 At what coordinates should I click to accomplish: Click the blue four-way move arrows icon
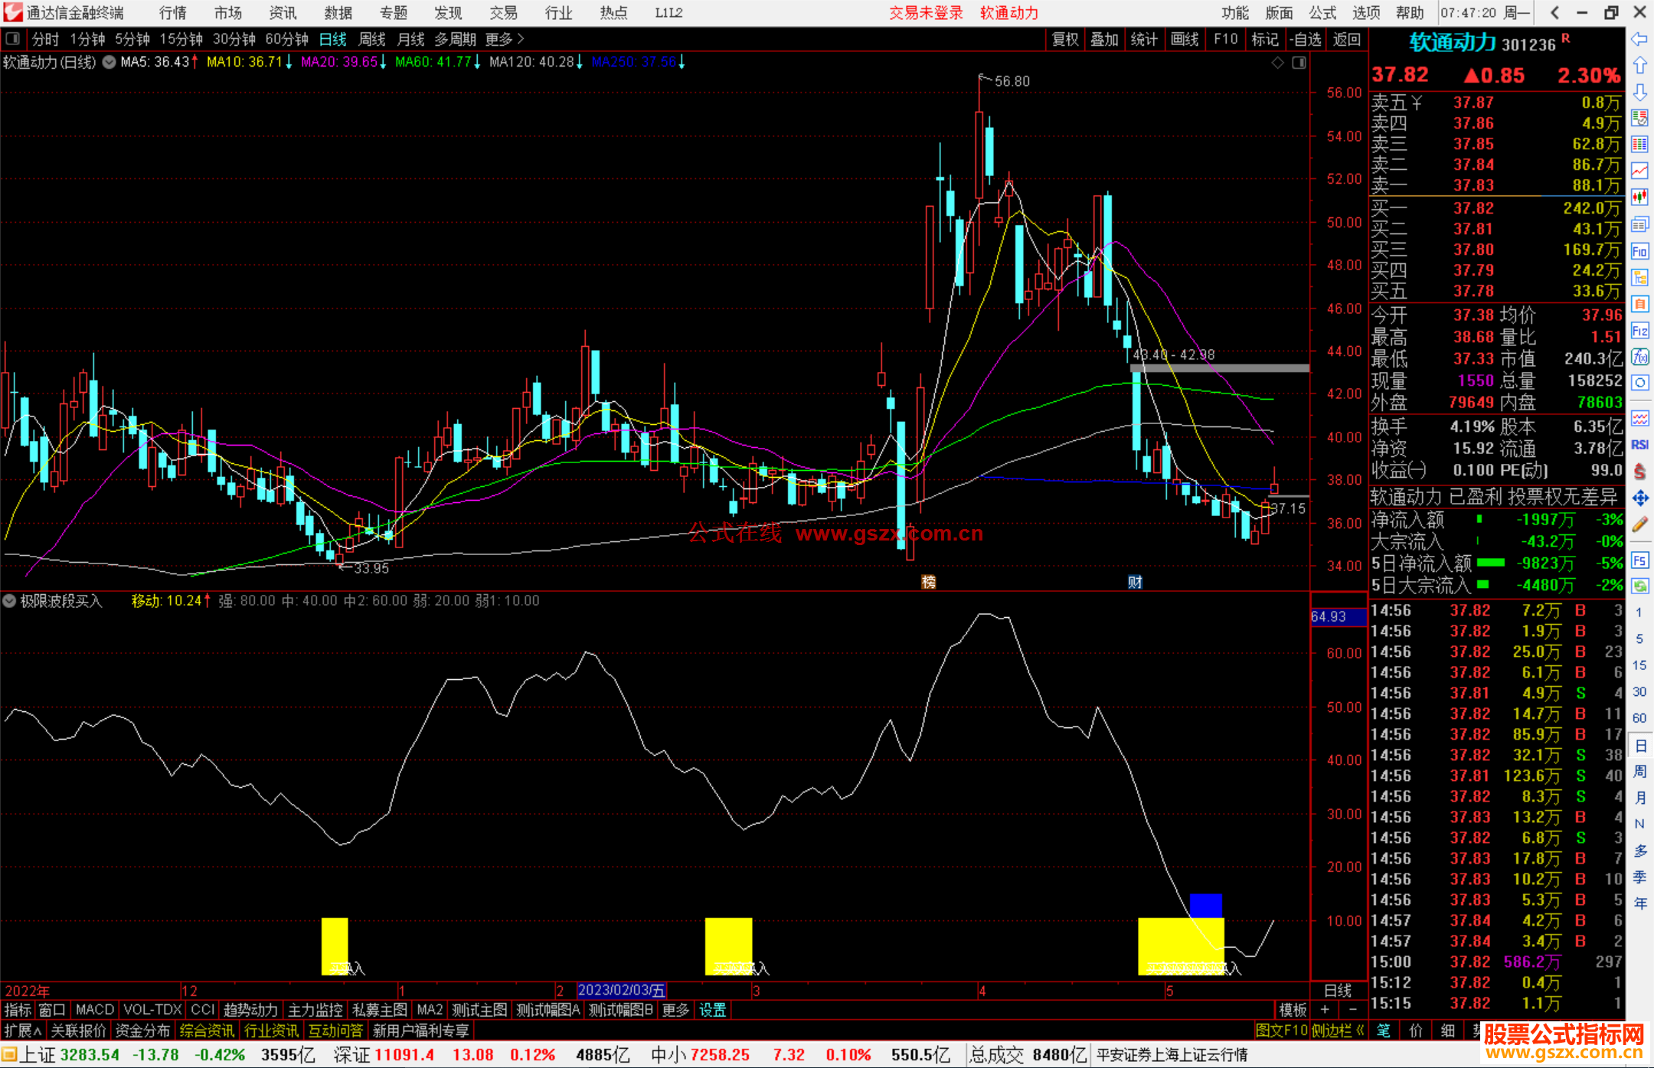(x=1639, y=498)
